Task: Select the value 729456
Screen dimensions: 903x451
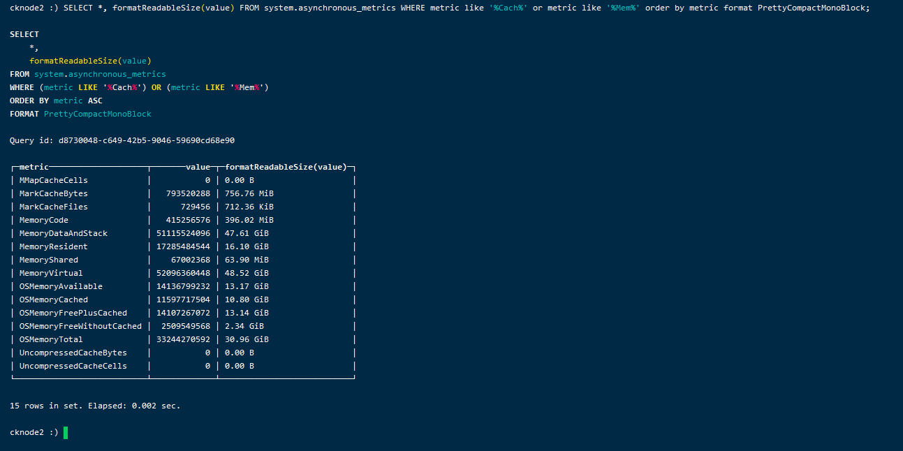Action: pos(196,207)
